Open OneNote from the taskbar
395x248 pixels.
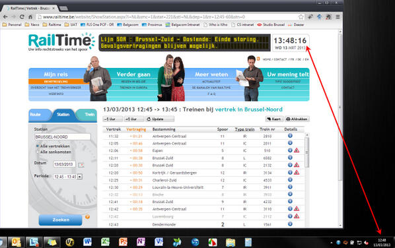(141, 242)
